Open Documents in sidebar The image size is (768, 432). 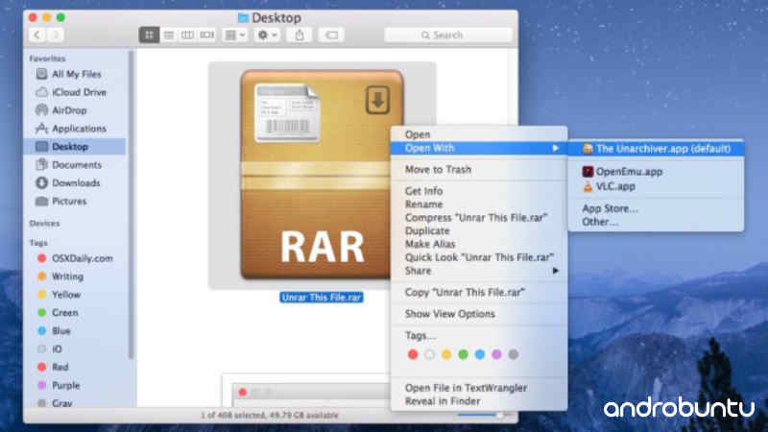(x=76, y=164)
